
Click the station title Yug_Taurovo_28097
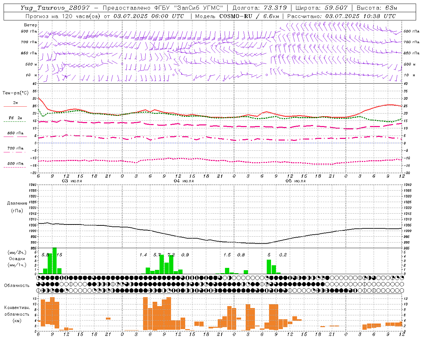[x=55, y=8]
